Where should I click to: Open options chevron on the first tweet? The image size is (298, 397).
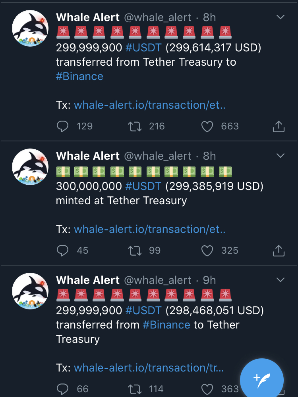tap(281, 17)
